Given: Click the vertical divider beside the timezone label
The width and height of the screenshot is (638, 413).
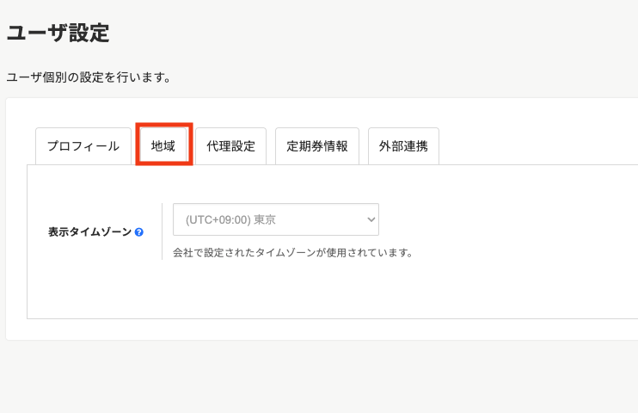Looking at the screenshot, I should pos(162,231).
